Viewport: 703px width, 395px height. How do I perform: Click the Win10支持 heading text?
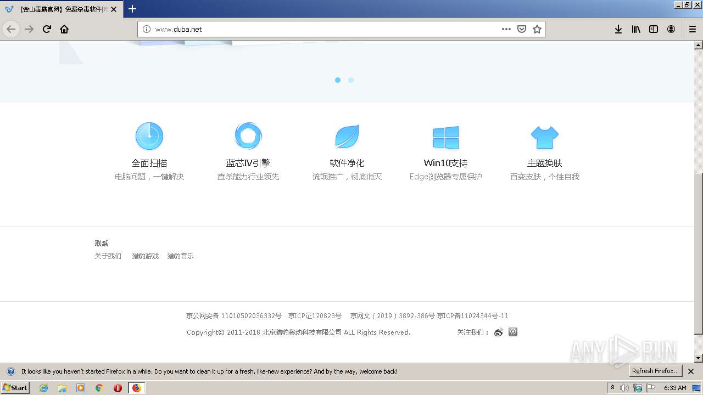tap(446, 163)
